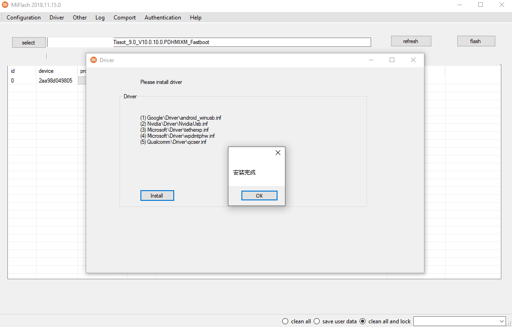Open the Log menu
This screenshot has height=327, width=512.
tap(100, 18)
